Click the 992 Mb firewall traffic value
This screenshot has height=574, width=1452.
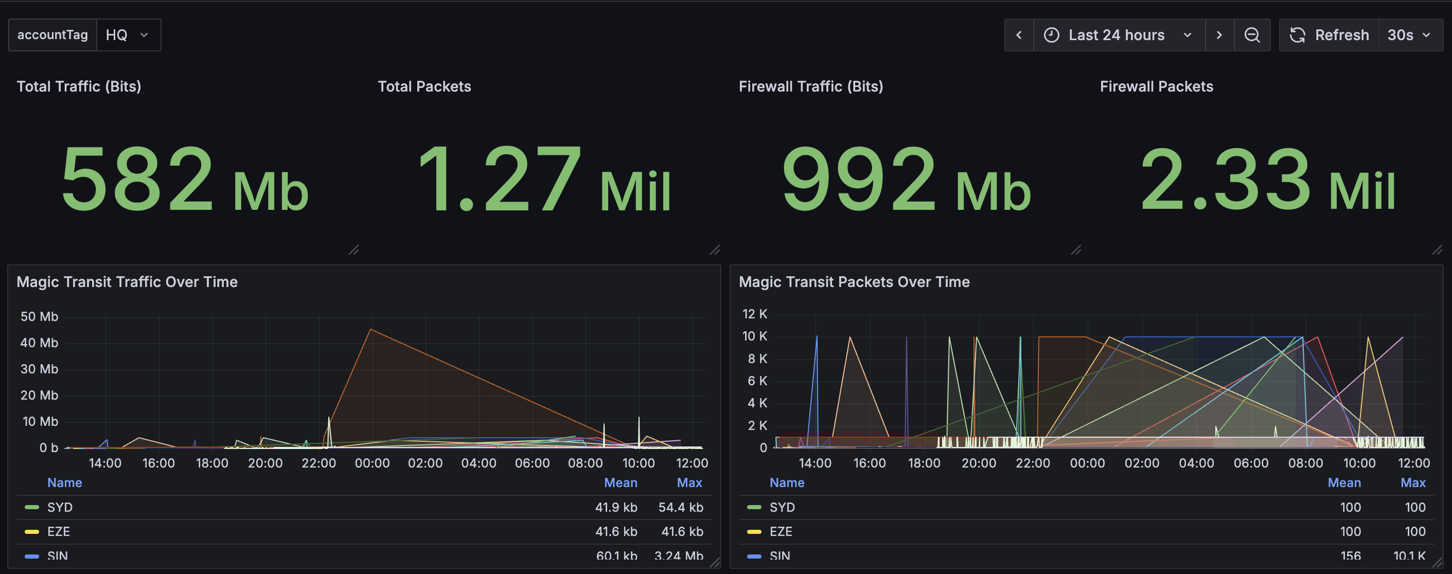[907, 179]
